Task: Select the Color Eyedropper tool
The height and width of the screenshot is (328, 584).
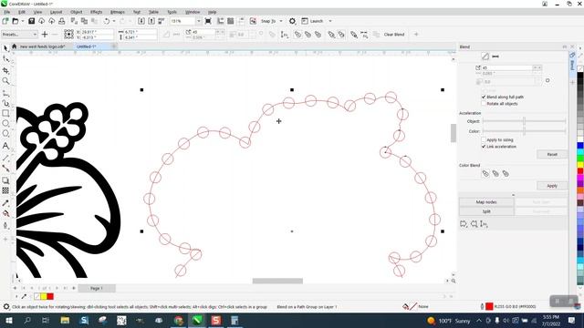Action: point(5,203)
